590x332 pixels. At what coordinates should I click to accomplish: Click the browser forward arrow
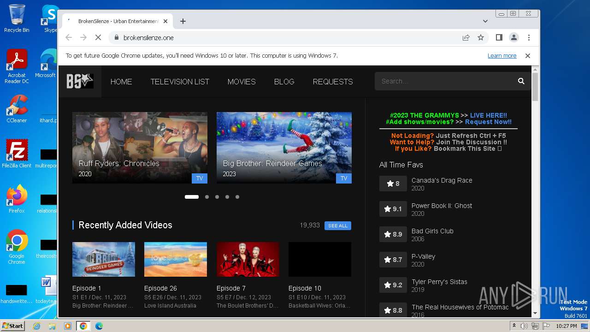coord(83,38)
